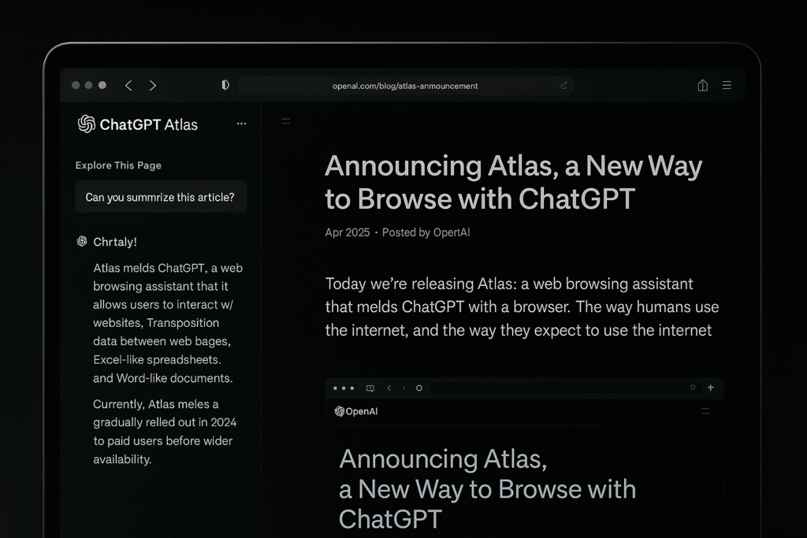This screenshot has width=807, height=538.
Task: Click the plus icon in embedded browser preview
Action: tap(710, 388)
